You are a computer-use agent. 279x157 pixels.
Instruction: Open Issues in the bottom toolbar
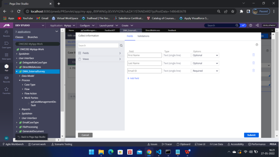pyautogui.click(x=152, y=144)
